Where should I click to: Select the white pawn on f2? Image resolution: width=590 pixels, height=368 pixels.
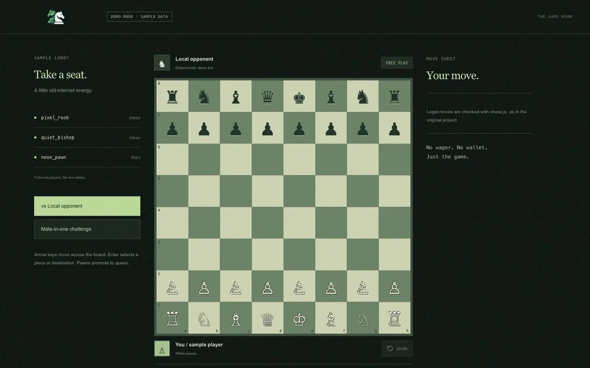[x=331, y=287]
